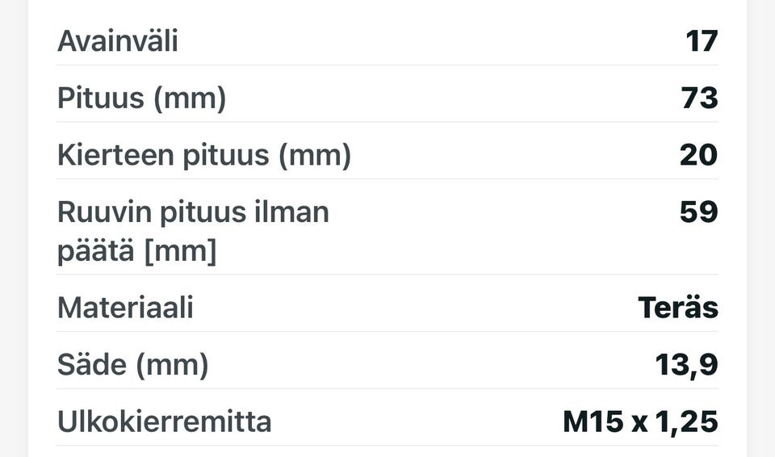Screen dimensions: 775x457
Task: Select the Materiaali label
Action: [125, 307]
